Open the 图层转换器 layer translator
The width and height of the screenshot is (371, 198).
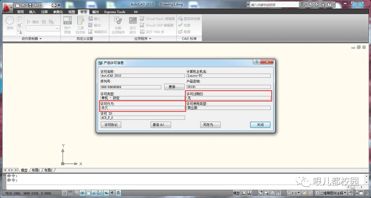point(189,19)
